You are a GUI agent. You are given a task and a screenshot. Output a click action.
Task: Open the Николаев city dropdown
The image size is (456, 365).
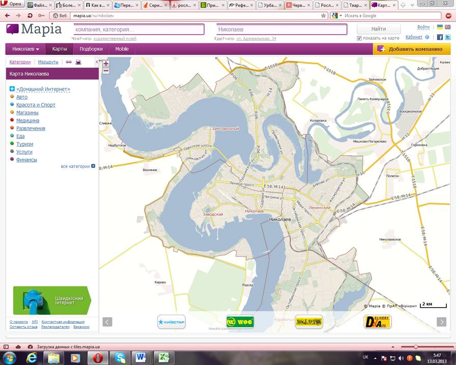click(x=25, y=49)
